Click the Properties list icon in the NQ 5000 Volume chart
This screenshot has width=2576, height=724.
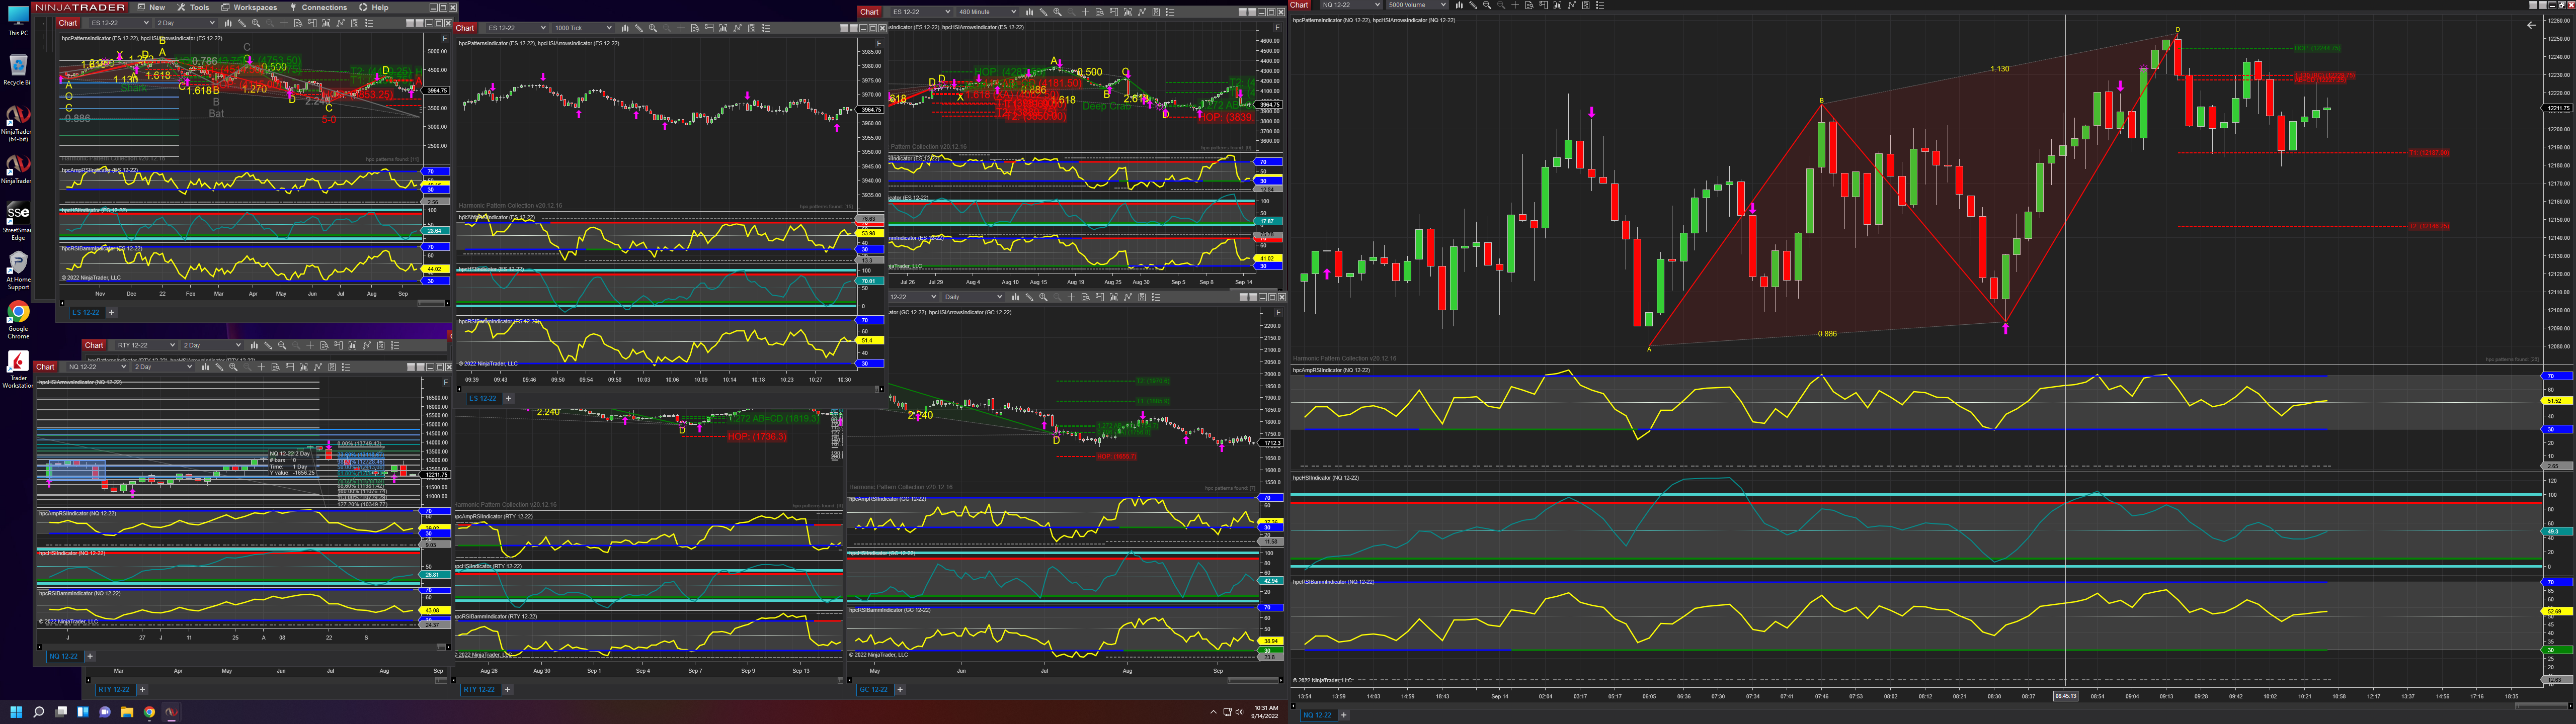pyautogui.click(x=1600, y=5)
